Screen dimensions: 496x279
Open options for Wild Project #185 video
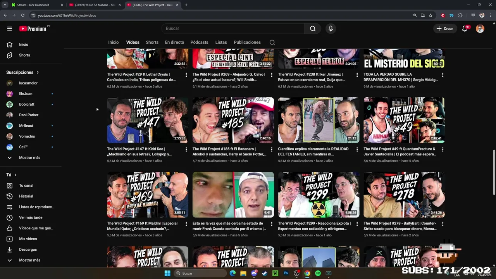[271, 149]
